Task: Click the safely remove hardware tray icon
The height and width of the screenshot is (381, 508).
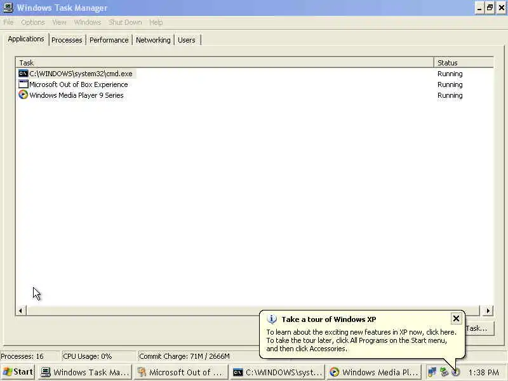Action: coord(444,372)
